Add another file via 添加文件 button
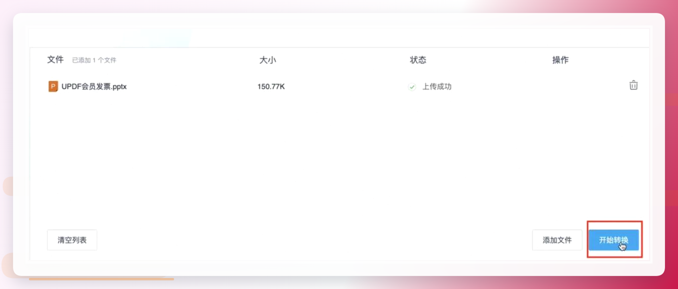Image resolution: width=678 pixels, height=289 pixels. pyautogui.click(x=557, y=240)
